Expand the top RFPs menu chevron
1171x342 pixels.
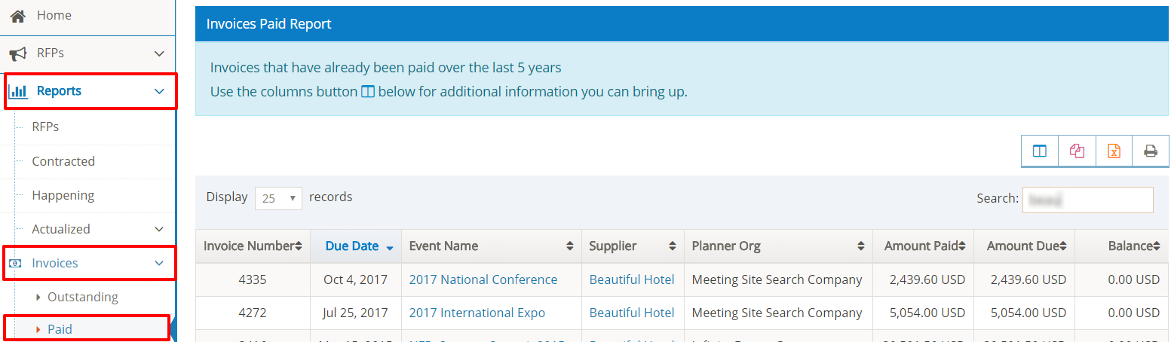(159, 53)
